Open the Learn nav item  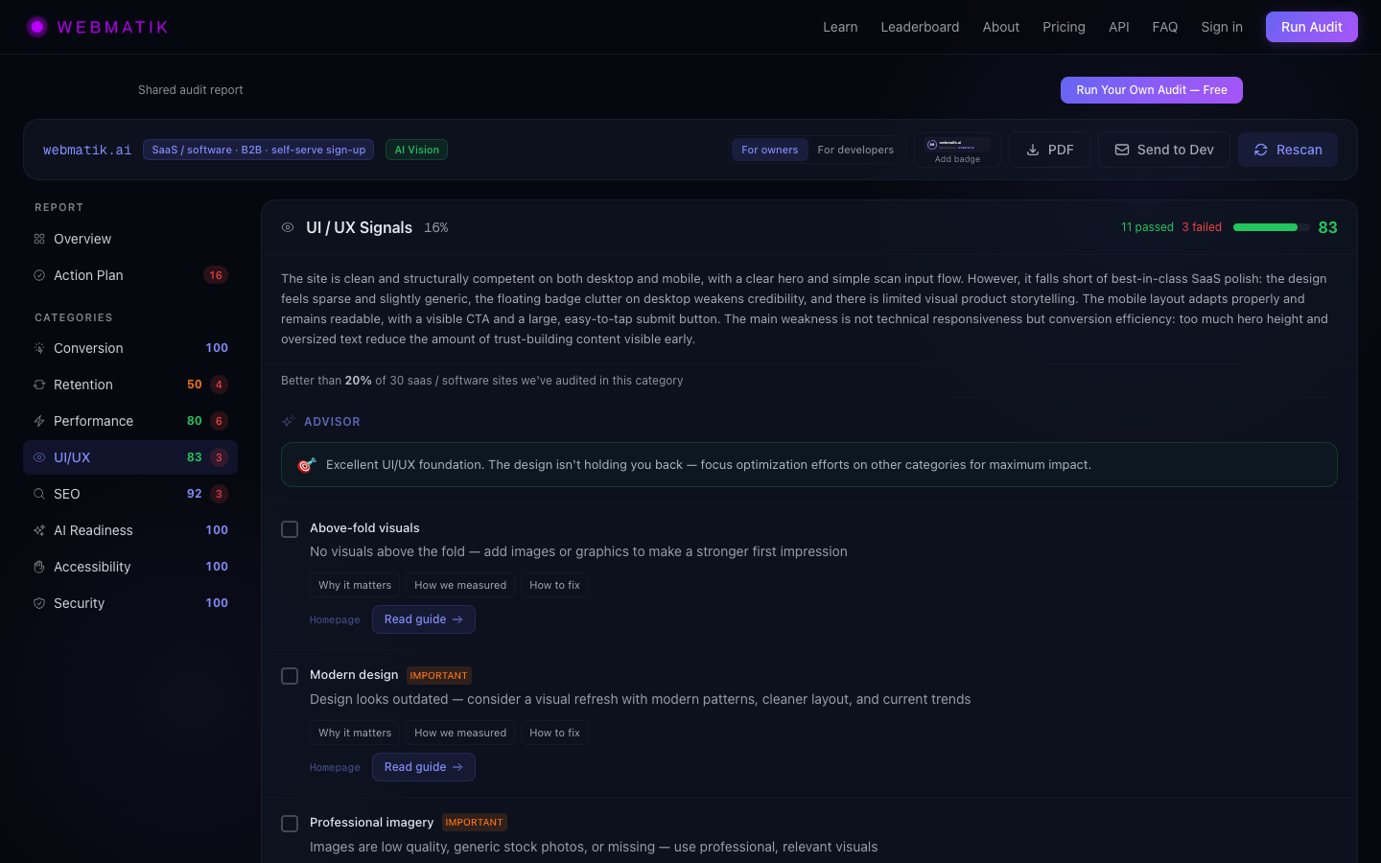(x=840, y=27)
